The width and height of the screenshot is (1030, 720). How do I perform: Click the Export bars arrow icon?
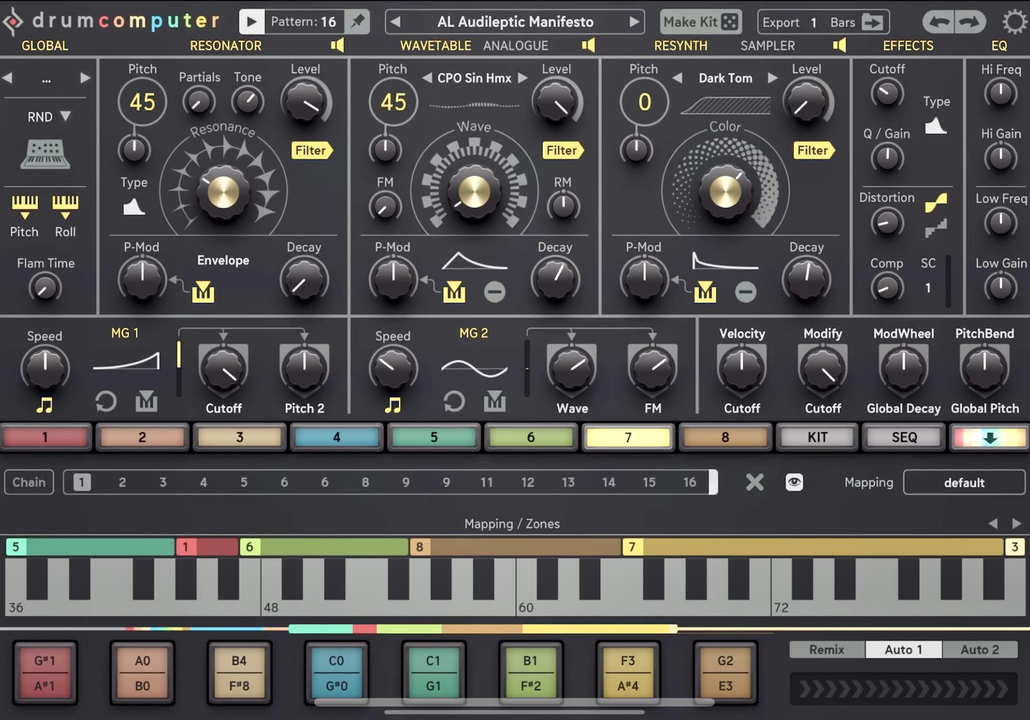tap(872, 22)
